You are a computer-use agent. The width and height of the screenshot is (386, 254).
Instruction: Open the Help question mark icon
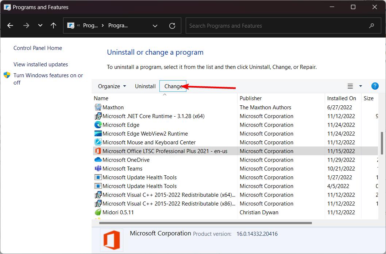click(375, 86)
